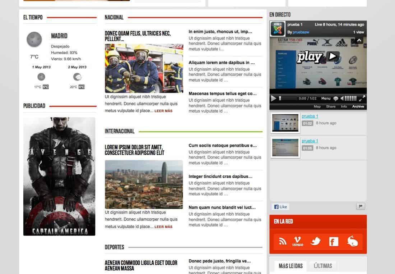Open headline Lorem ipsum dolor sit amet
This screenshot has height=274, width=395.
[134, 150]
